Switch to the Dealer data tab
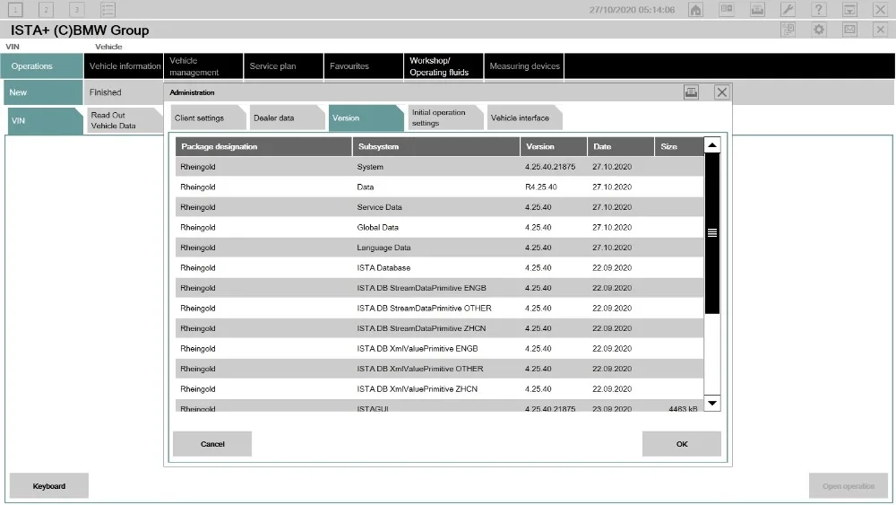 287,118
